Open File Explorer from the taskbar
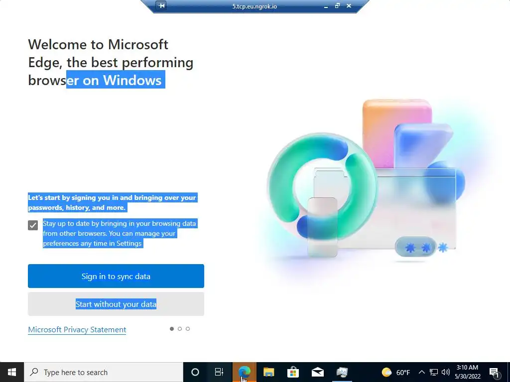This screenshot has width=510, height=382. [268, 372]
